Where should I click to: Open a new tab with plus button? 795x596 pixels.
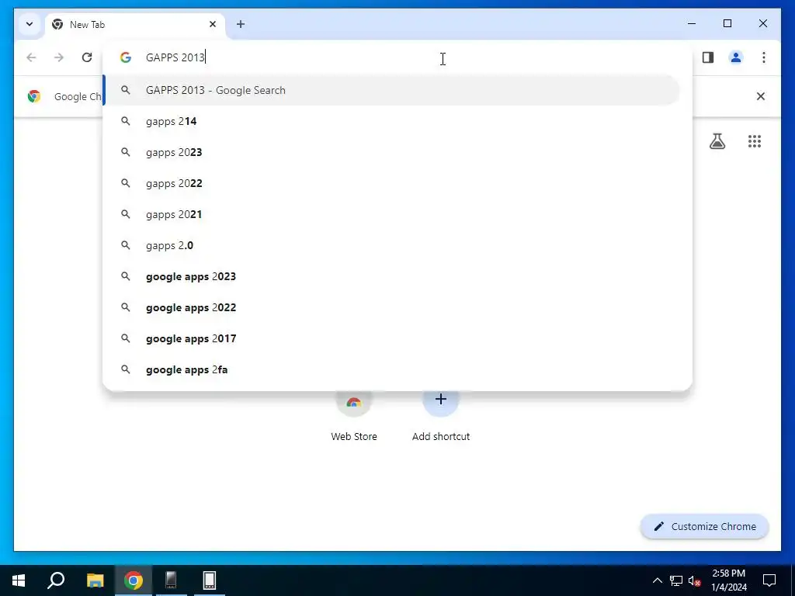241,24
